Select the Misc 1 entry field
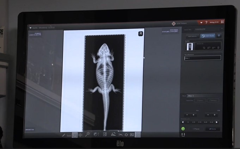Image resolution: width=240 pixels, height=149 pixels. point(203,58)
